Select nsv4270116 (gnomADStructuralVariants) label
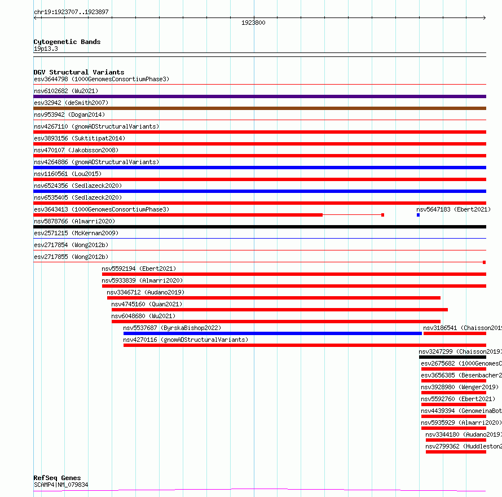The image size is (502, 497). [x=186, y=340]
